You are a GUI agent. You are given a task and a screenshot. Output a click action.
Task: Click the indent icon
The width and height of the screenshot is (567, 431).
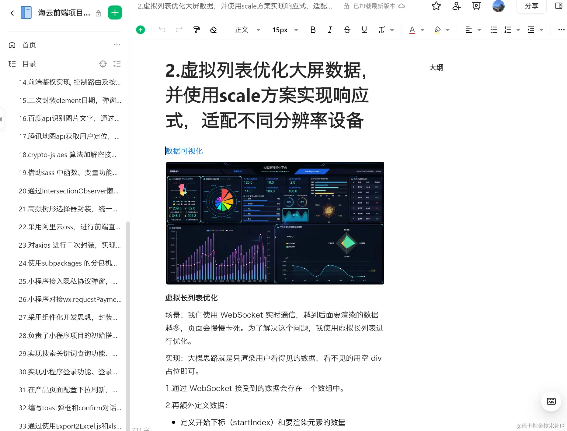pos(531,30)
